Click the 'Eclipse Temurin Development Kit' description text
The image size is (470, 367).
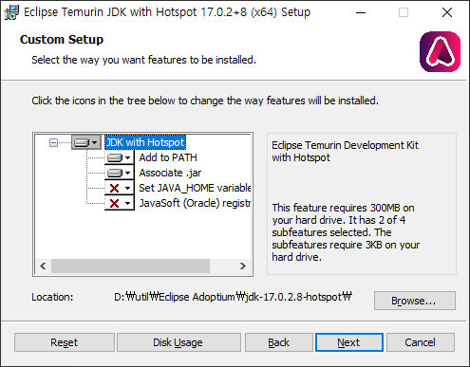[345, 152]
